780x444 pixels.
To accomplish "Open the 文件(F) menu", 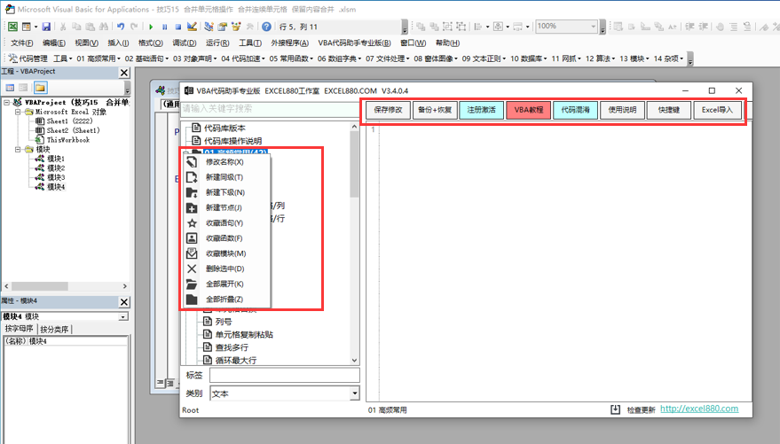I will pyautogui.click(x=22, y=43).
